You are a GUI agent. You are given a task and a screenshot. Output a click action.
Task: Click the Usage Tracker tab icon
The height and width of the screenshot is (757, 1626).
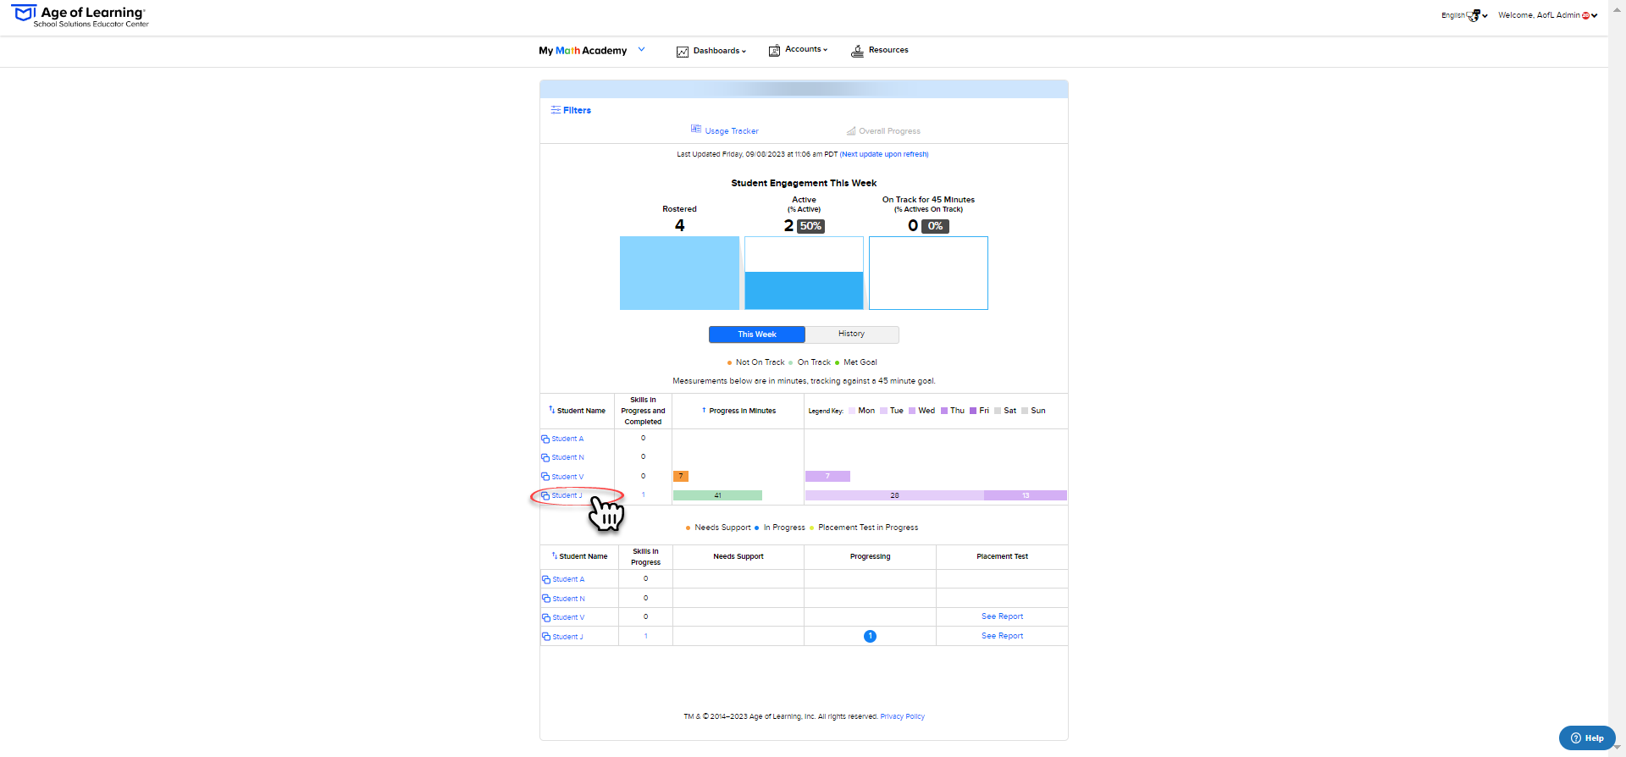(696, 130)
